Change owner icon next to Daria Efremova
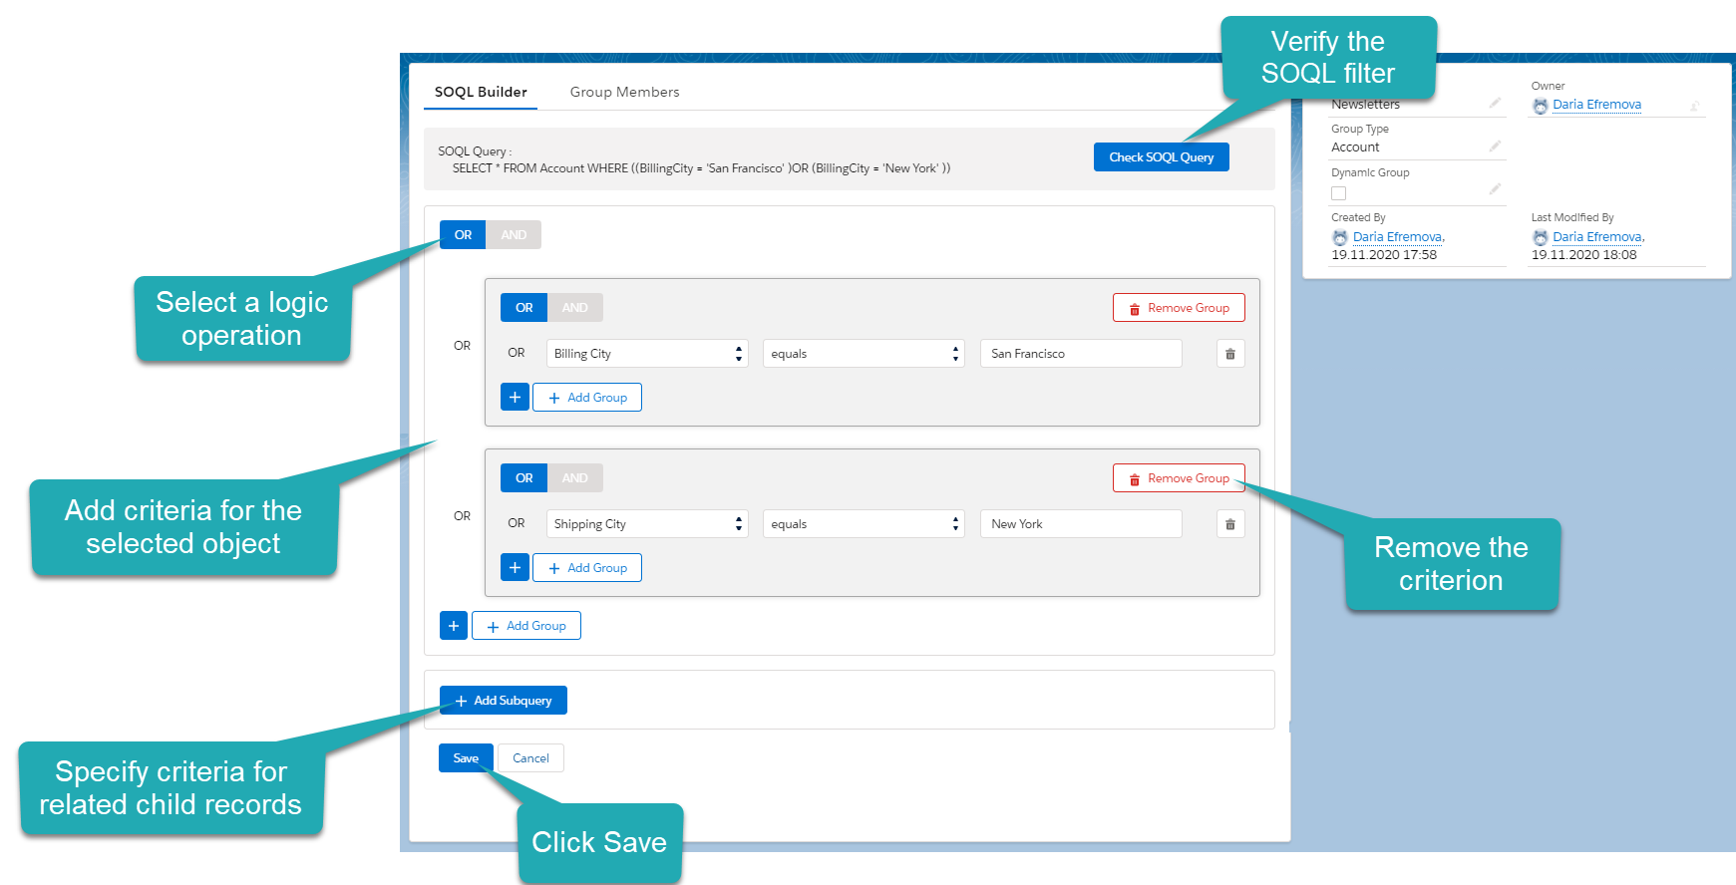1736x885 pixels. (x=1694, y=106)
